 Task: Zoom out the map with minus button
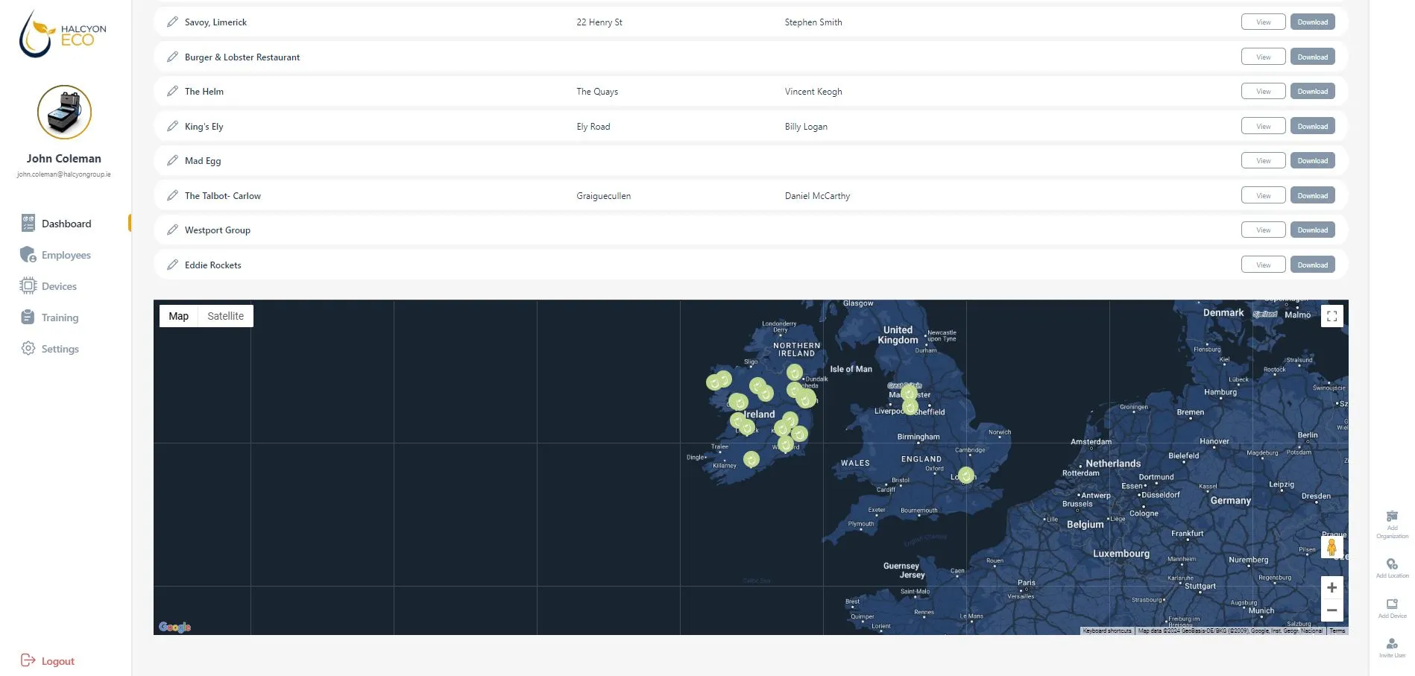(1332, 610)
